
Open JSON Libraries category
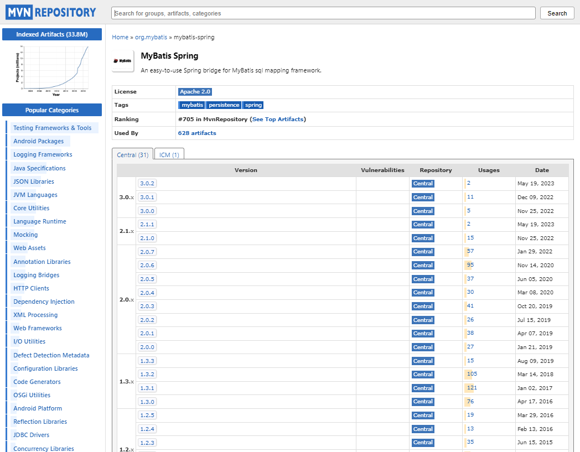pyautogui.click(x=34, y=181)
